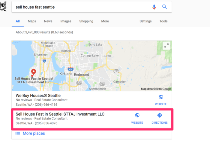Click the Google logo at top left
This screenshot has height=141, width=210.
[x=3, y=6]
